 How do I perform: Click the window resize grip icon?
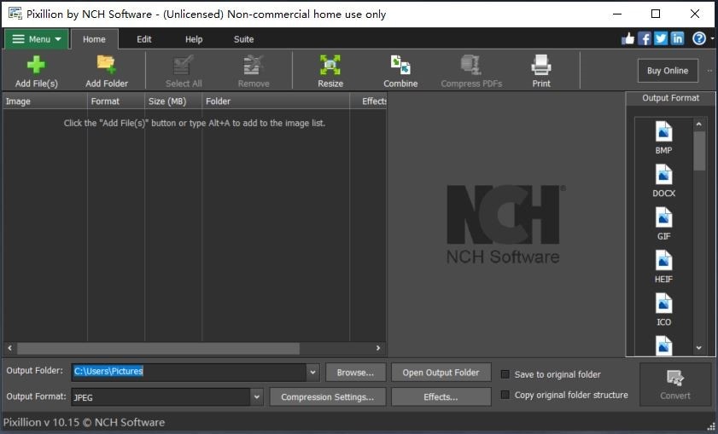coord(711,426)
